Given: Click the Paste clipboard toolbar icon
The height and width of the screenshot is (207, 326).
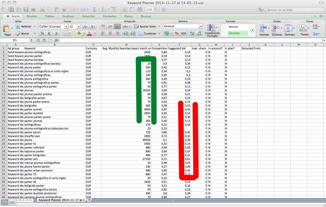Looking at the screenshot, I should [57, 10].
